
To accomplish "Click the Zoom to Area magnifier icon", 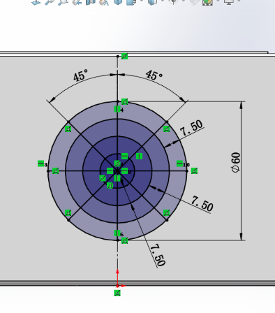I will coord(63,2).
